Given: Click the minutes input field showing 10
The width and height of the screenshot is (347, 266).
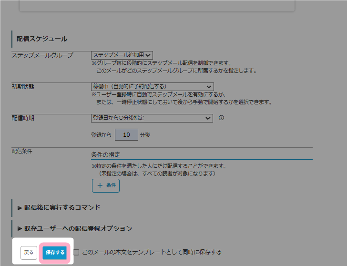Looking at the screenshot, I should point(126,135).
